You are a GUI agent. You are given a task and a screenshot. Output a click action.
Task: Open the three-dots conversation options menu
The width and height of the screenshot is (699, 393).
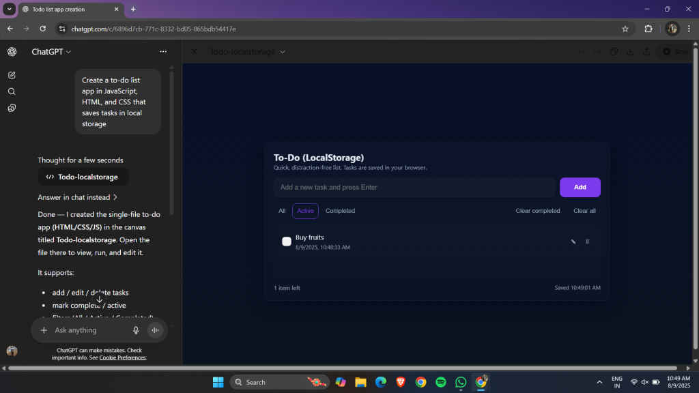pyautogui.click(x=163, y=52)
